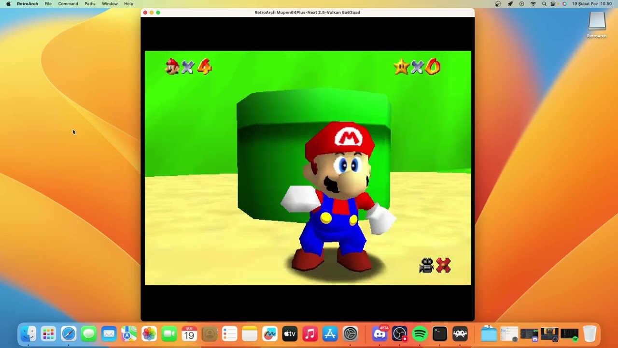Viewport: 618px width, 348px height.
Task: Click the camera mode indicator in game
Action: coord(435,265)
